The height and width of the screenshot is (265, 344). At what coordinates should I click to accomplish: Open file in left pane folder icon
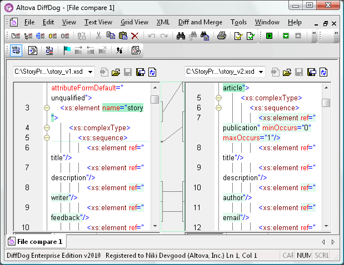click(x=116, y=72)
